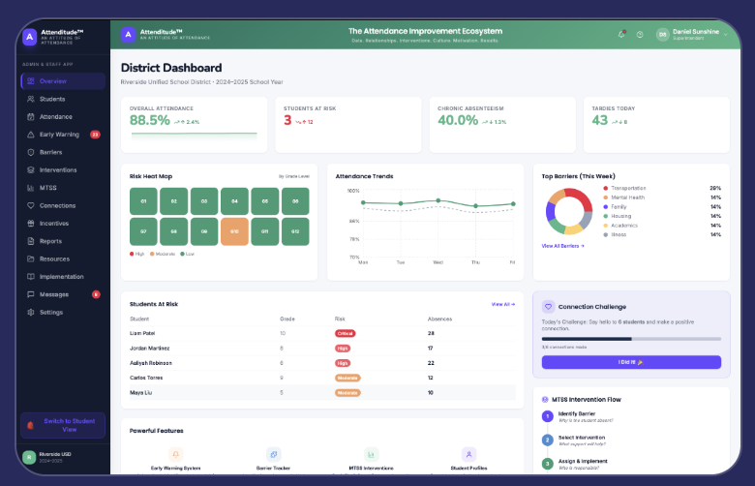The width and height of the screenshot is (755, 486).
Task: Click the Early Warning System feature icon
Action: (x=176, y=454)
